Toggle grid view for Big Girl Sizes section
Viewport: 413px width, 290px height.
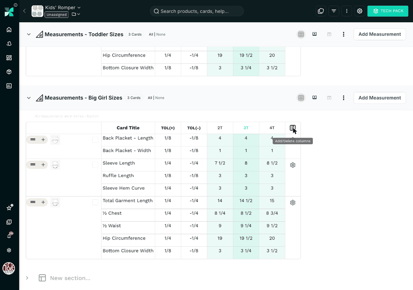(301, 98)
